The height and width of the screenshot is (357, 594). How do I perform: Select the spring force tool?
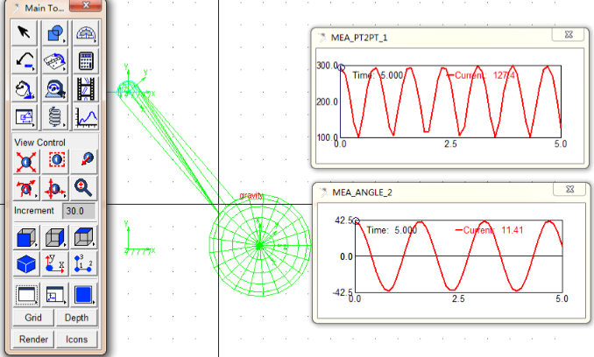coord(56,117)
